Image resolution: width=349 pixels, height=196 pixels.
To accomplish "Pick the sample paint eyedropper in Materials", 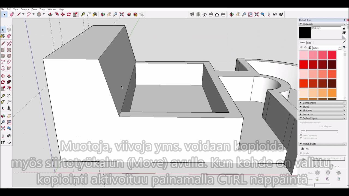I will pos(344,42).
